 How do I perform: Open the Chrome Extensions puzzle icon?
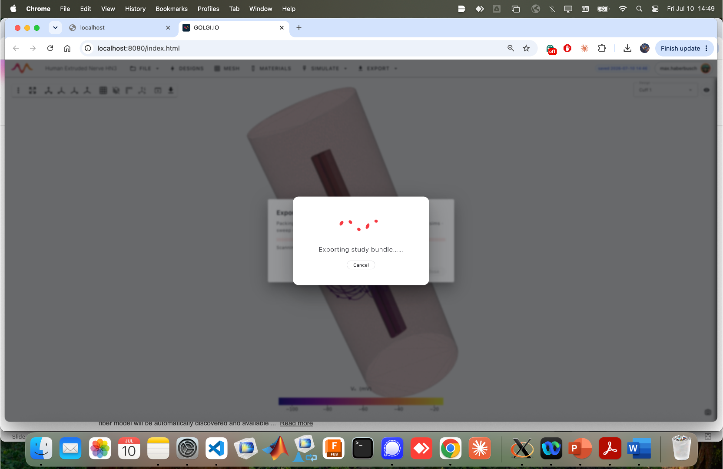pyautogui.click(x=602, y=48)
